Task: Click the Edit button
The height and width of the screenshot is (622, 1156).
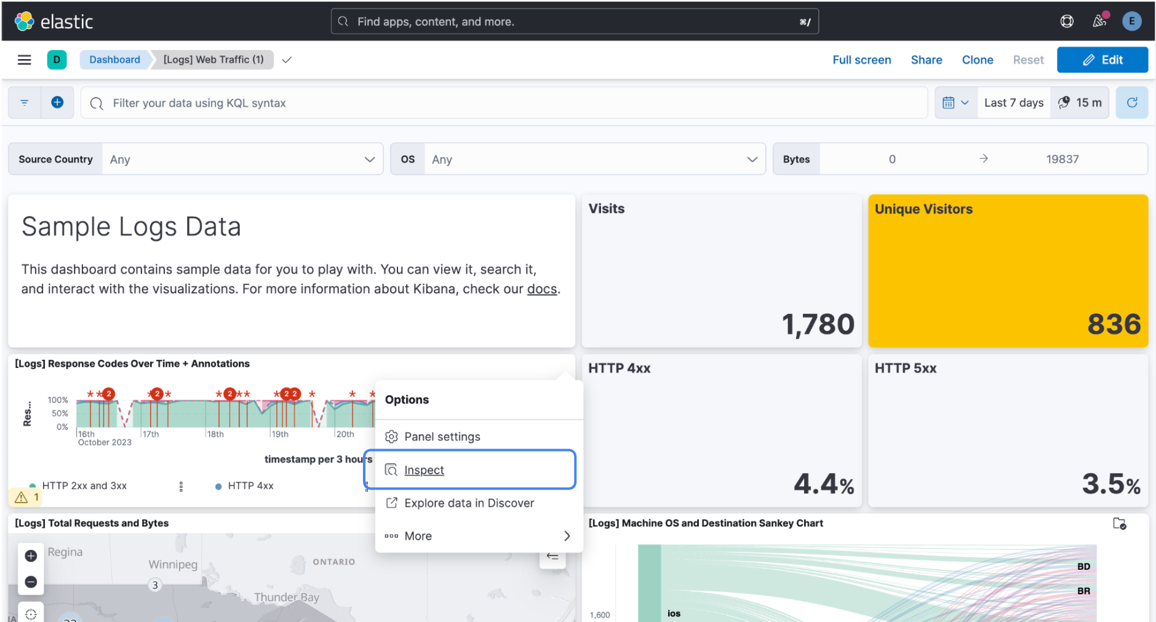Action: point(1102,60)
